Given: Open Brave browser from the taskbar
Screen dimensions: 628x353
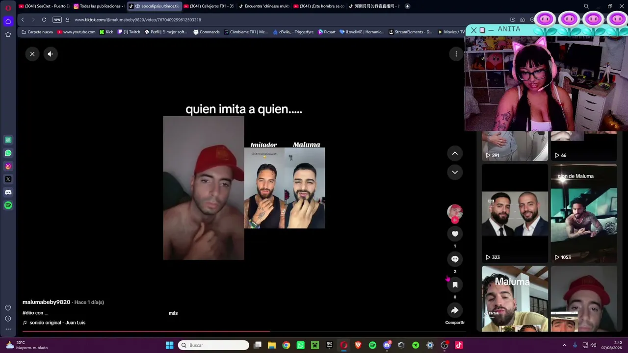Looking at the screenshot, I should click(358, 345).
